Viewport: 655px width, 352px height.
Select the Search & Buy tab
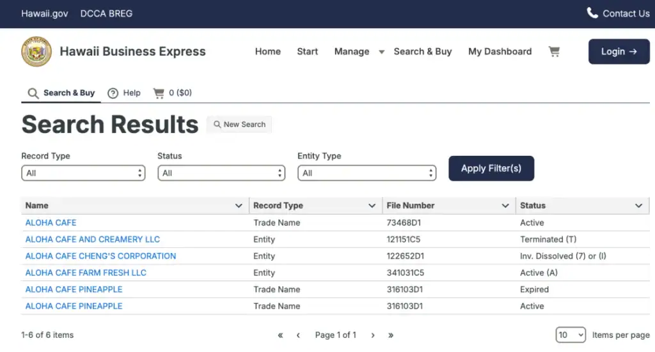[61, 93]
